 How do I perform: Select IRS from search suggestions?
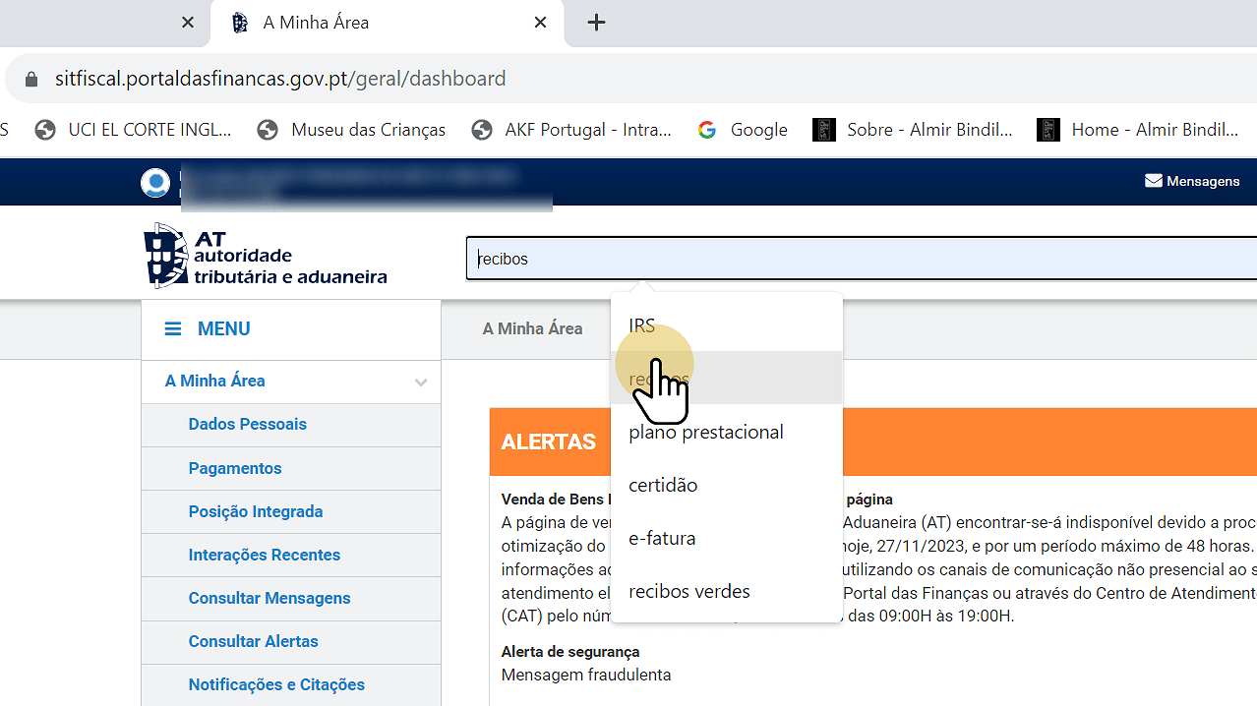pos(642,325)
